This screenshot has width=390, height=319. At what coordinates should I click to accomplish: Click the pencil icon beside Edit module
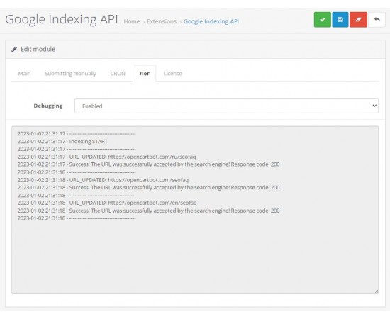(14, 49)
